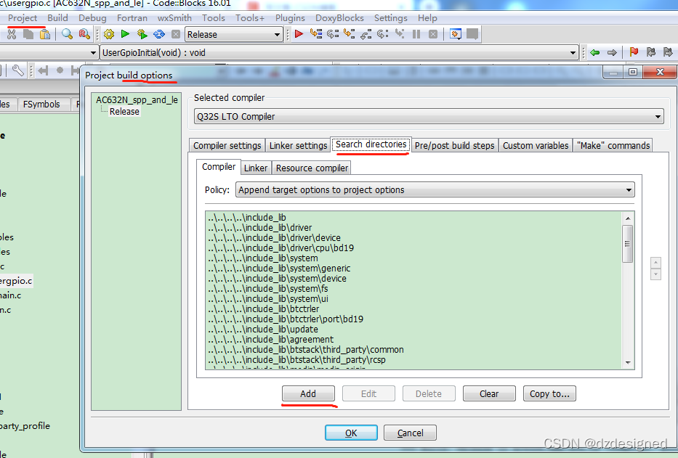The image size is (678, 458).
Task: Select the AC632N_spp_and_le project node
Action: [137, 100]
